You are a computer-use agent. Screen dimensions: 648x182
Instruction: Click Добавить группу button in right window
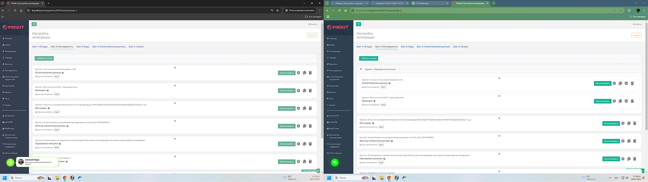pos(369,58)
